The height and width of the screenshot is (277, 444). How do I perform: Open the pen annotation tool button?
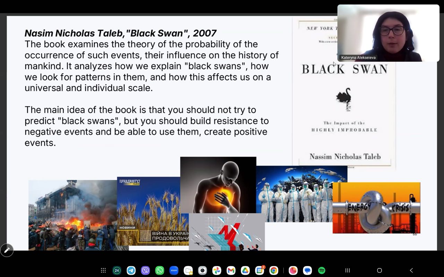pyautogui.click(x=7, y=250)
